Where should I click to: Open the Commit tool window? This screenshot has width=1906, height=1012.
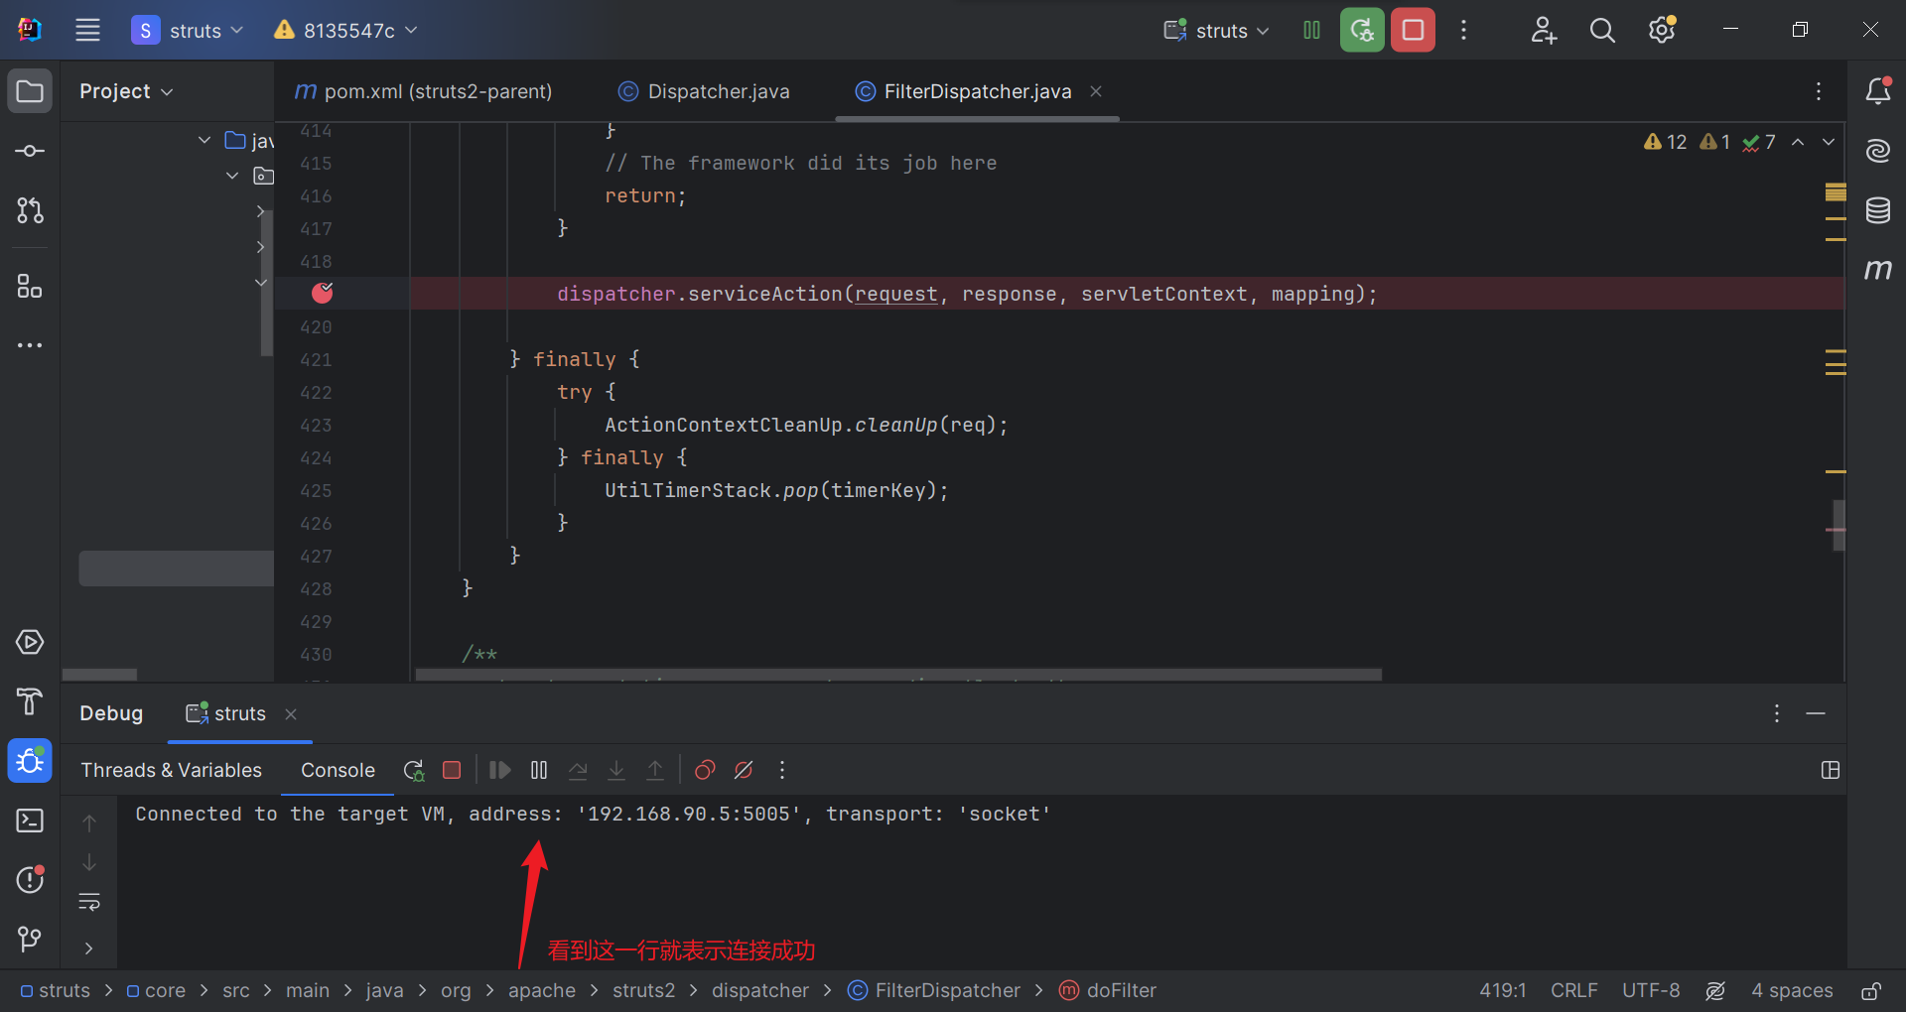[x=30, y=151]
